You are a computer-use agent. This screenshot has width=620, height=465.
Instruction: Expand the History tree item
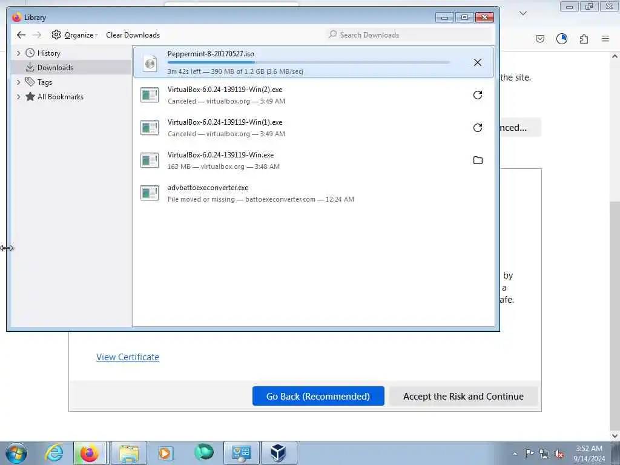[18, 53]
